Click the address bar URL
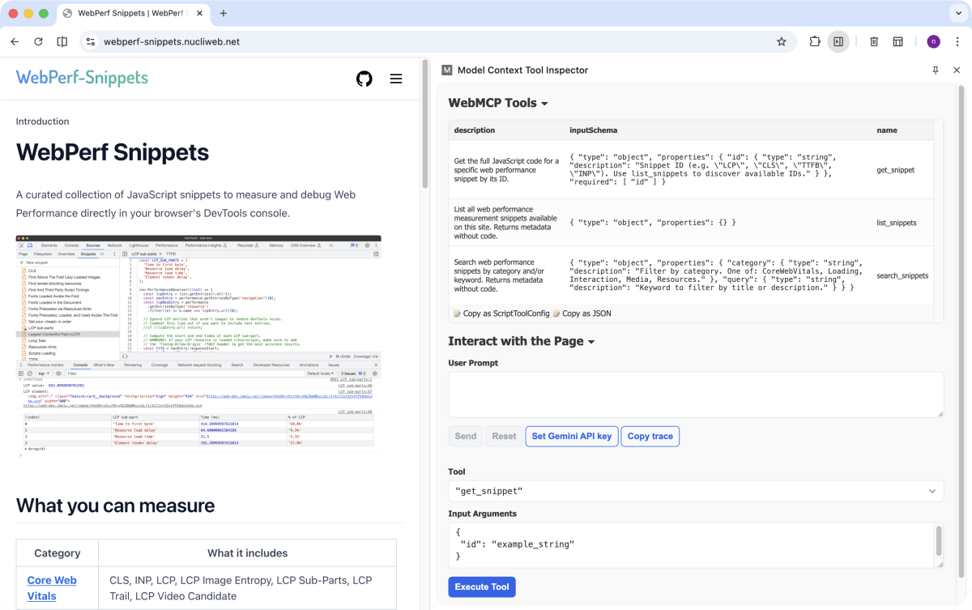 point(172,41)
